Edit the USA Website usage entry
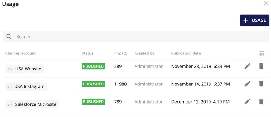271x117 pixels. [x=247, y=66]
